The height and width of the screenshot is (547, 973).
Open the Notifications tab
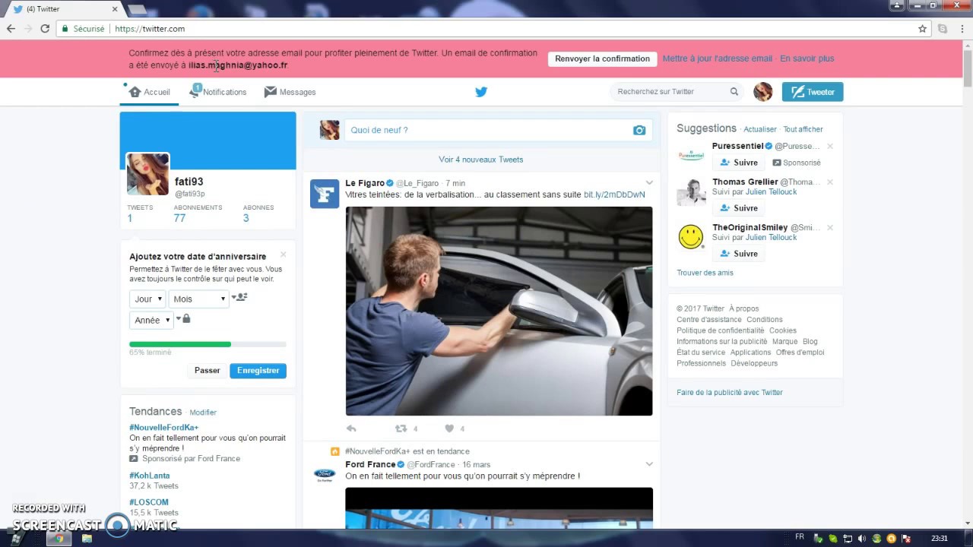218,92
